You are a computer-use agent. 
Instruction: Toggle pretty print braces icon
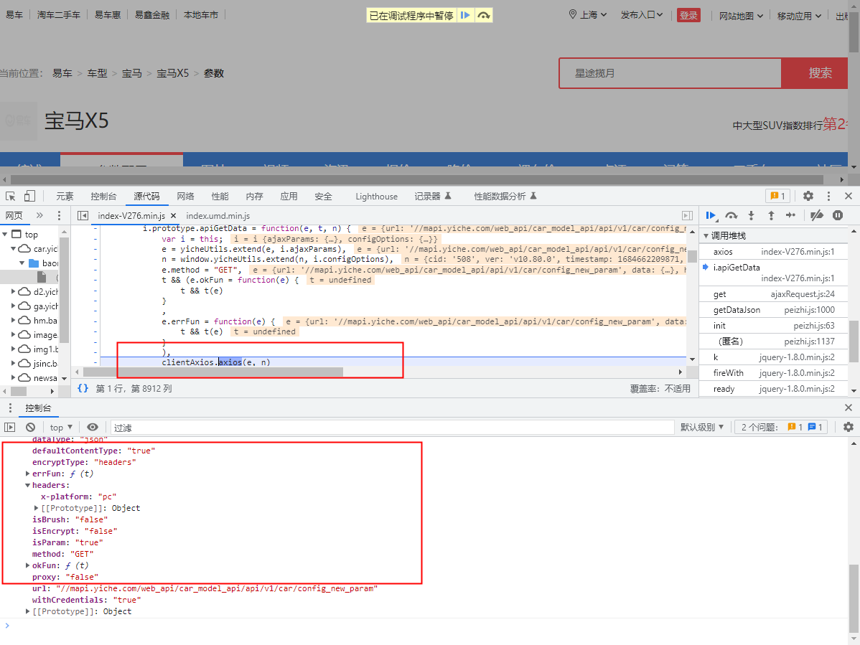pos(83,389)
